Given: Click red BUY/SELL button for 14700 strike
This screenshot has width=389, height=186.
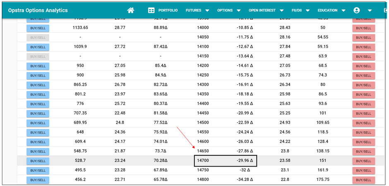Looking at the screenshot, I should [x=363, y=161].
